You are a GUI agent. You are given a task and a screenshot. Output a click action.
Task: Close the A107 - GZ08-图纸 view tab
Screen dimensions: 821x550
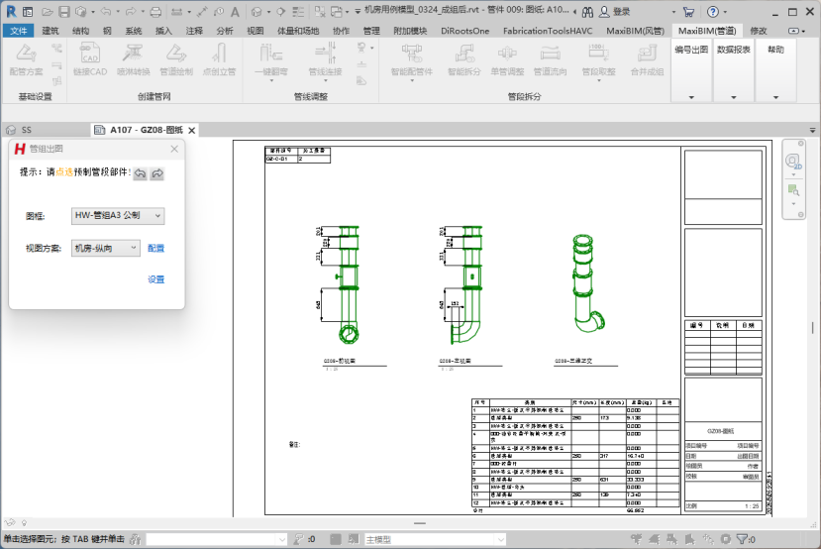(x=192, y=131)
